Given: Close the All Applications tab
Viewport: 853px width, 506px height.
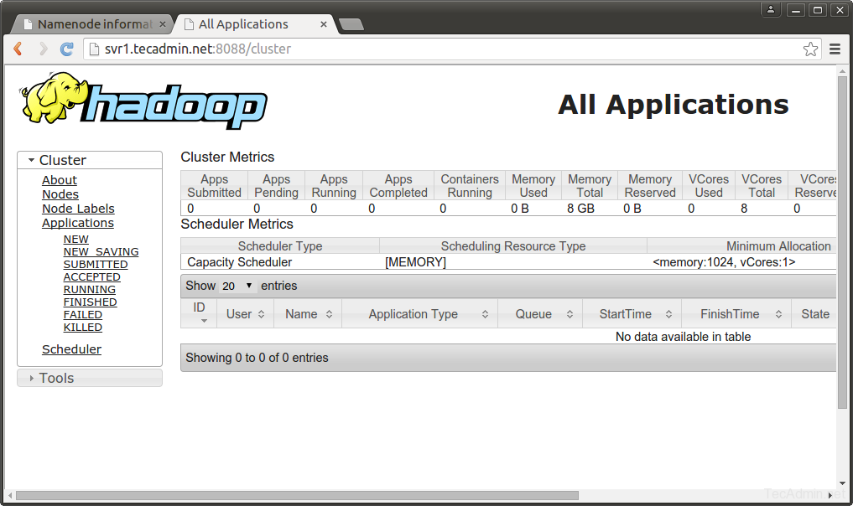Looking at the screenshot, I should pyautogui.click(x=325, y=24).
